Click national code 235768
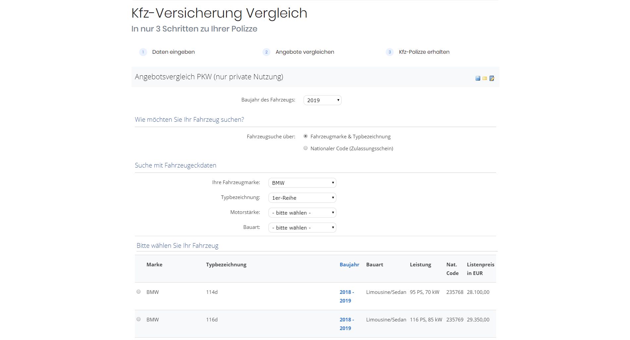 tap(455, 292)
